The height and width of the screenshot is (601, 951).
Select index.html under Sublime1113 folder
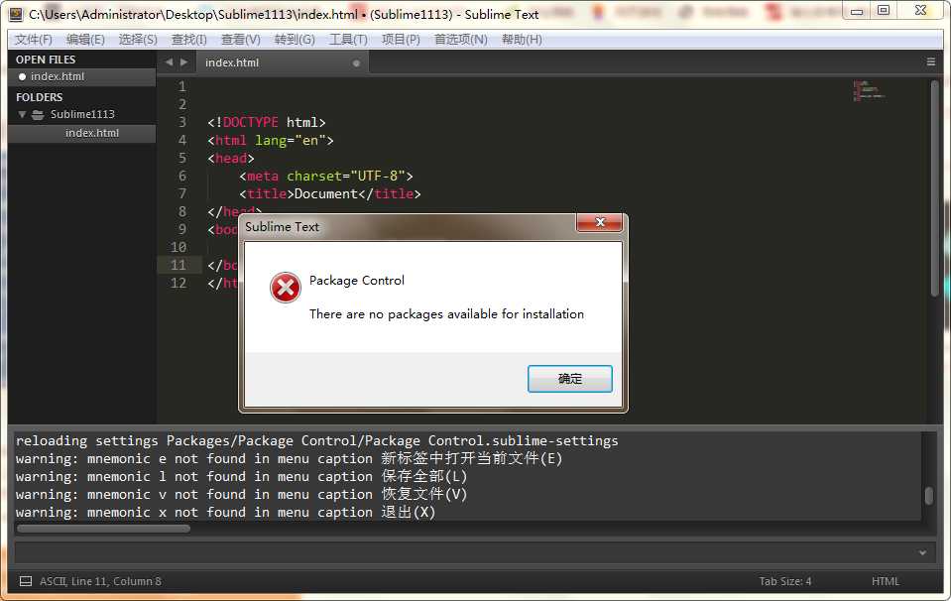coord(82,133)
